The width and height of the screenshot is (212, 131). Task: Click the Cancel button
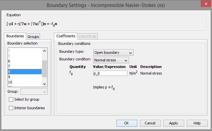150,123
